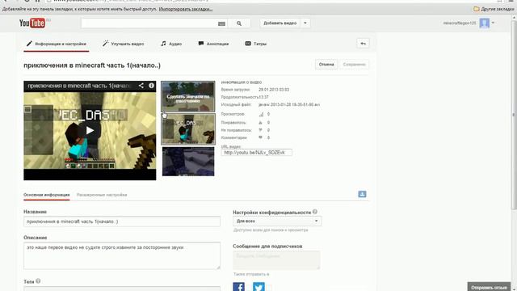Click the page vertical scrollbar
Viewport: 517px width, 291px height.
515,116
